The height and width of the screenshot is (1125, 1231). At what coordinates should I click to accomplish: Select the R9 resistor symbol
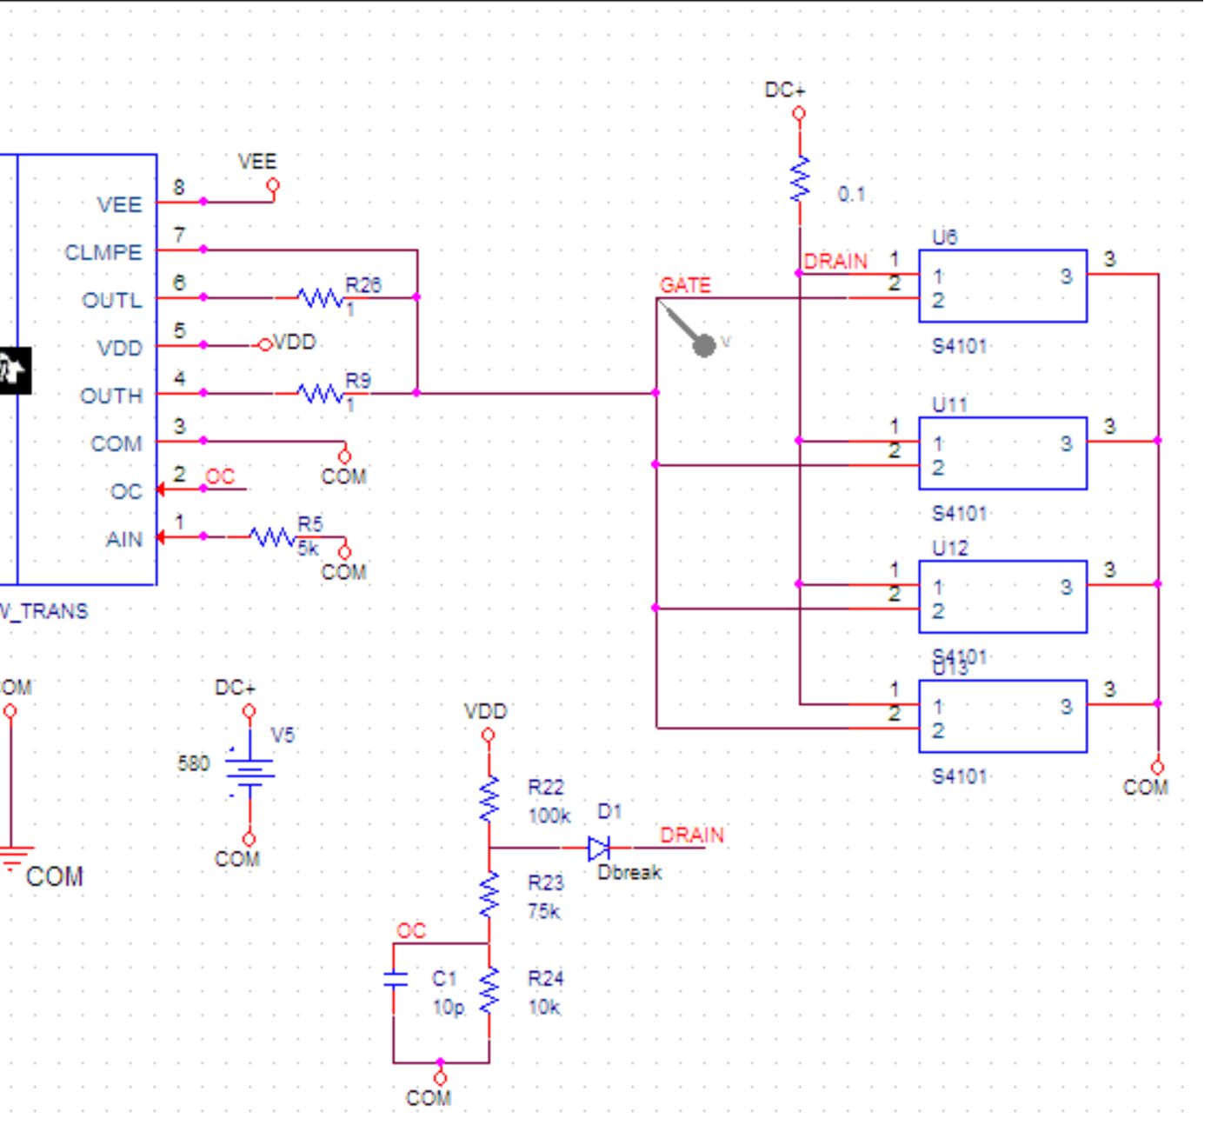tap(321, 394)
